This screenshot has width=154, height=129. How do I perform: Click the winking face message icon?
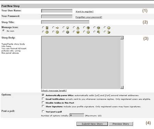coord(88,32)
